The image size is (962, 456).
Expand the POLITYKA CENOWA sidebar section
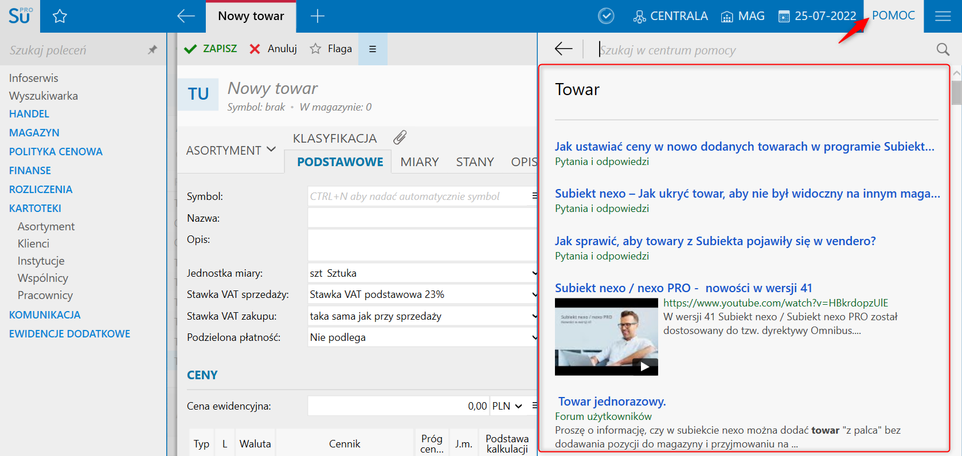point(56,152)
